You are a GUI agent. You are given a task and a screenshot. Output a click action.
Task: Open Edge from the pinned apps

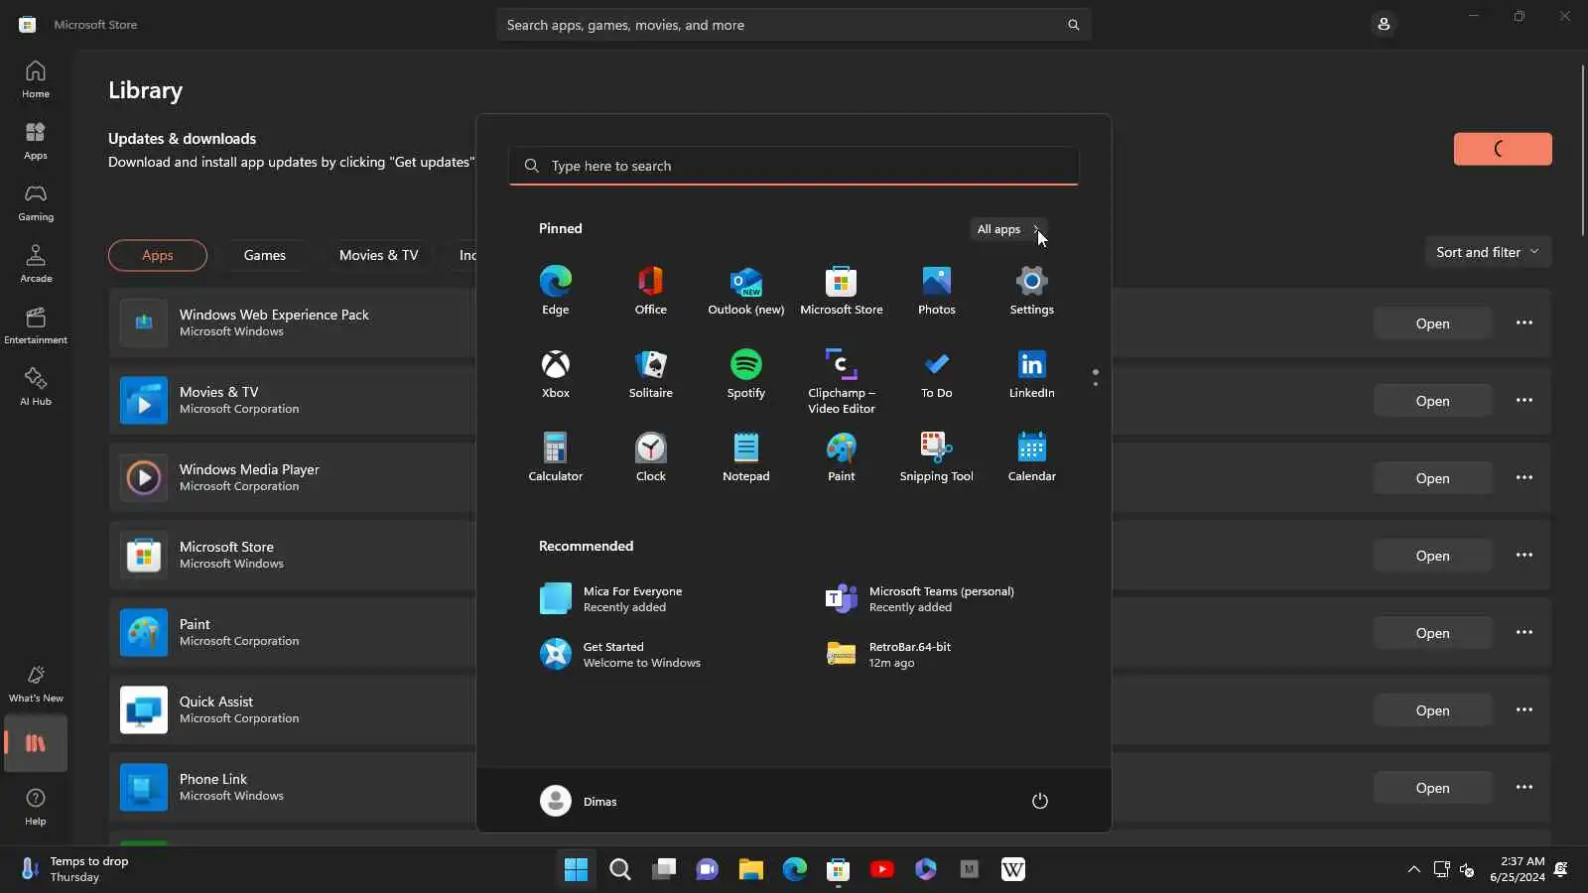click(x=555, y=290)
